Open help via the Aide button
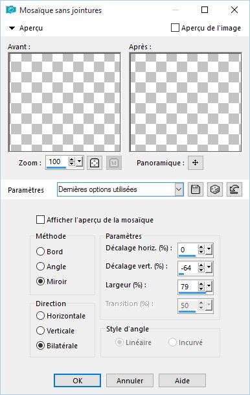This screenshot has height=395, width=250. [x=182, y=380]
